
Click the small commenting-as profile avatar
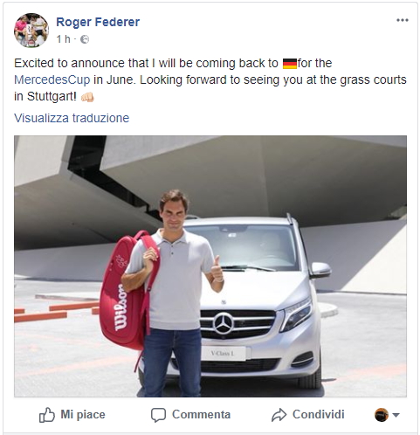pyautogui.click(x=382, y=415)
